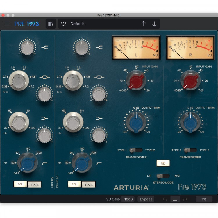The image size is (218, 218).
Task: Click the Default preset name
Action: coord(77,24)
